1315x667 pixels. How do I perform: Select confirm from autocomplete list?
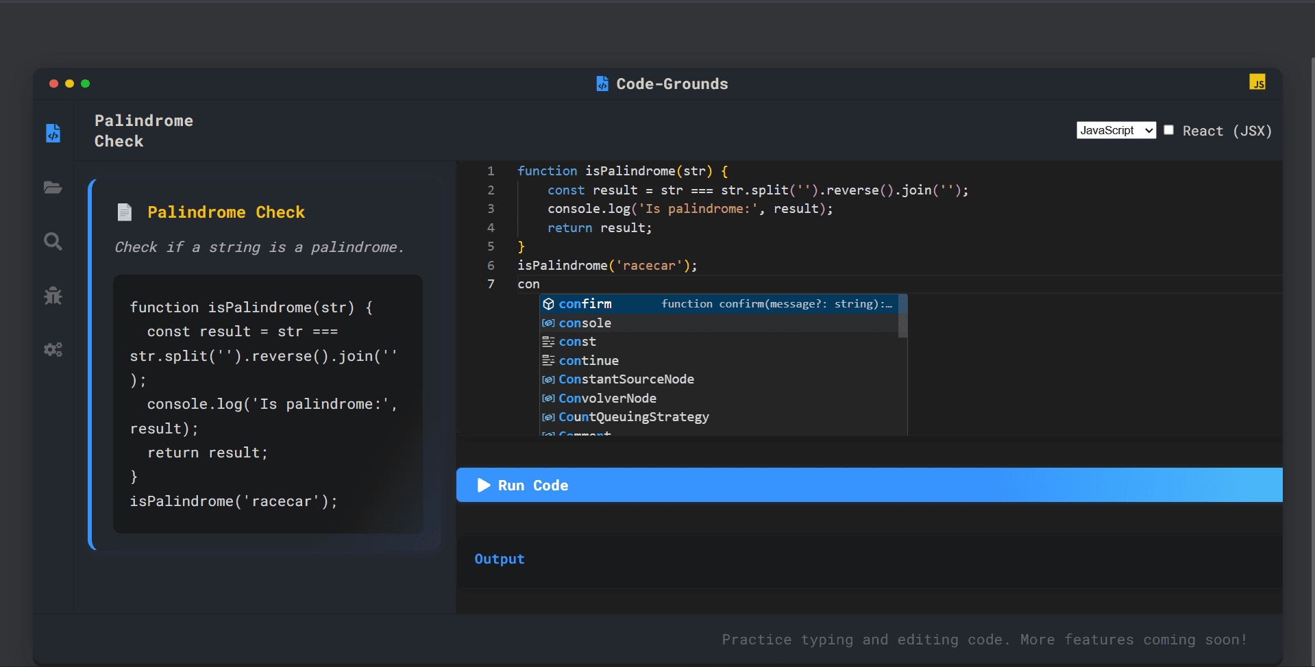[719, 303]
